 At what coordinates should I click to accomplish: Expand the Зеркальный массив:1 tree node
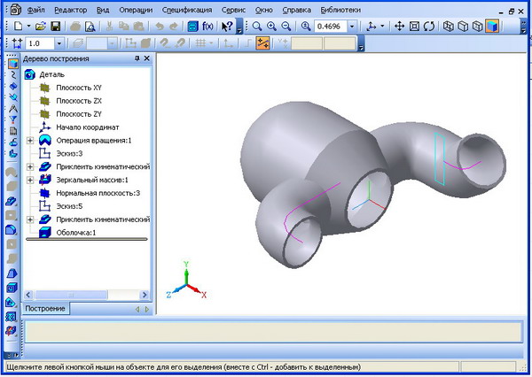31,180
